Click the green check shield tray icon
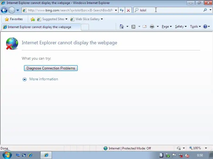 [x=168, y=156]
